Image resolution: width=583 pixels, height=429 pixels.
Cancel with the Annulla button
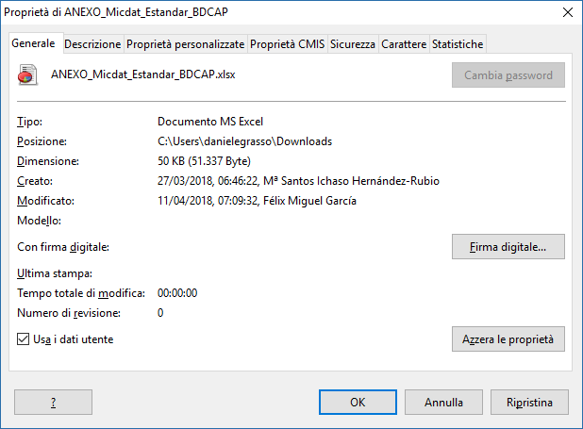point(443,403)
